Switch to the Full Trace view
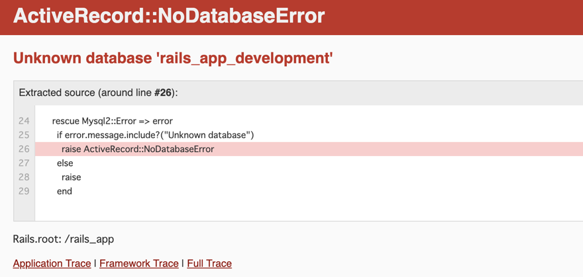 point(209,263)
